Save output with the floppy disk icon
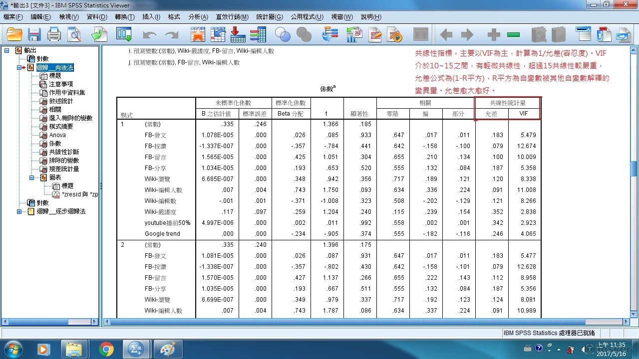The width and height of the screenshot is (639, 359). click(34, 34)
